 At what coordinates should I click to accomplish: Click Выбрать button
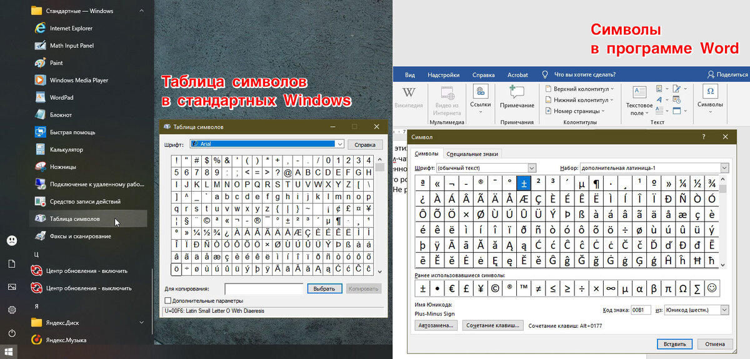tap(324, 288)
